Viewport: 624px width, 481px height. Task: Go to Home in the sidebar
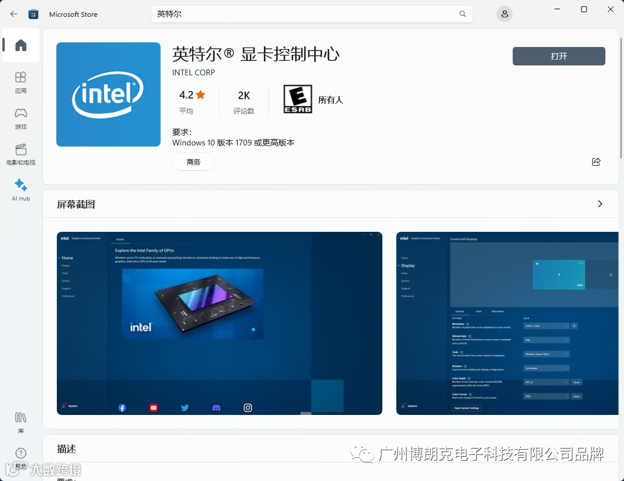[21, 45]
